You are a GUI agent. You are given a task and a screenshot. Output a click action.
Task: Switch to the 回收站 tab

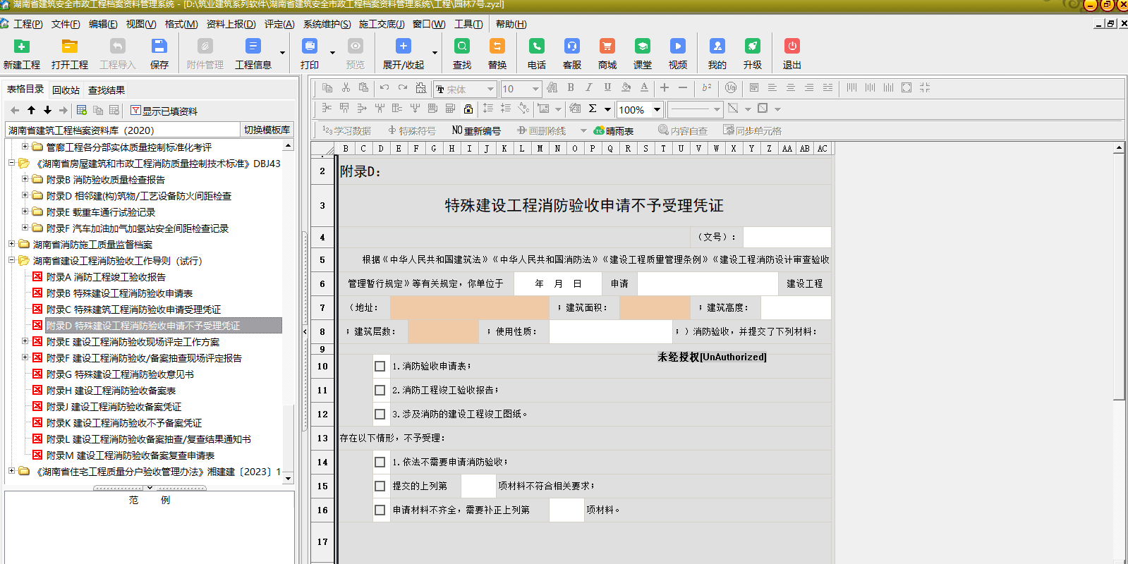pyautogui.click(x=66, y=90)
